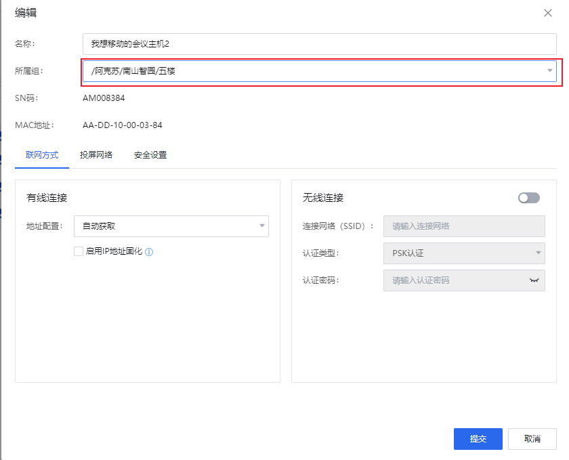Open the 安全设置 tab

coord(150,155)
